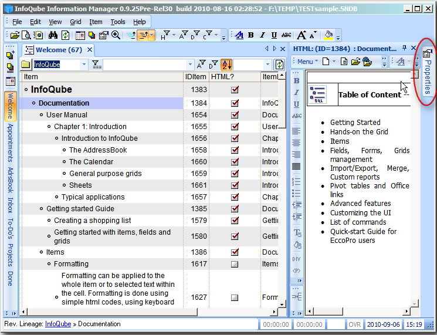Toggle HTML? checkbox for The Calendar row
This screenshot has height=335, width=437.
coord(235,162)
